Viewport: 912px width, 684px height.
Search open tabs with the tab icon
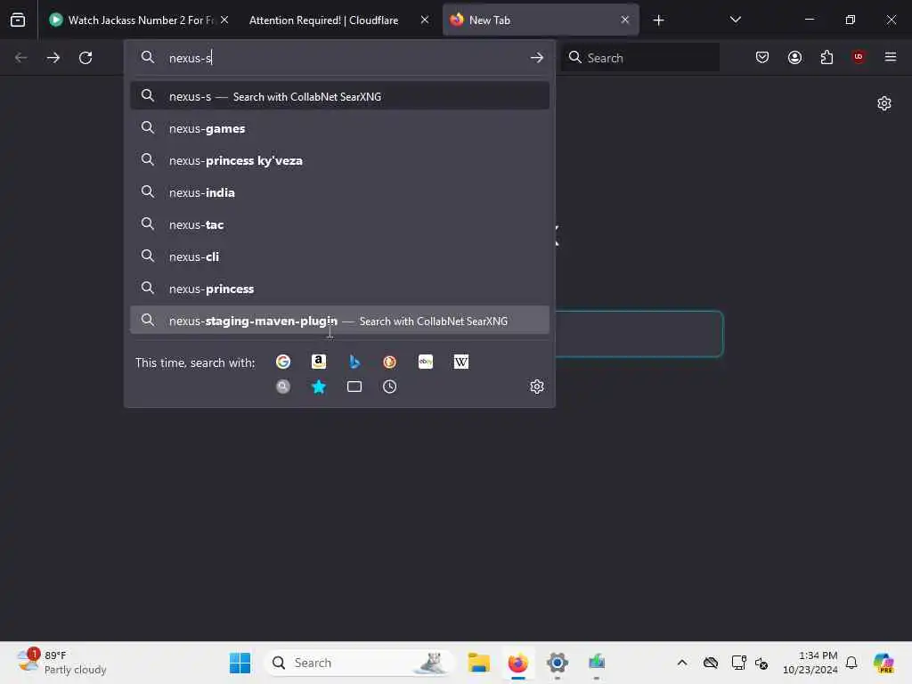pos(354,387)
